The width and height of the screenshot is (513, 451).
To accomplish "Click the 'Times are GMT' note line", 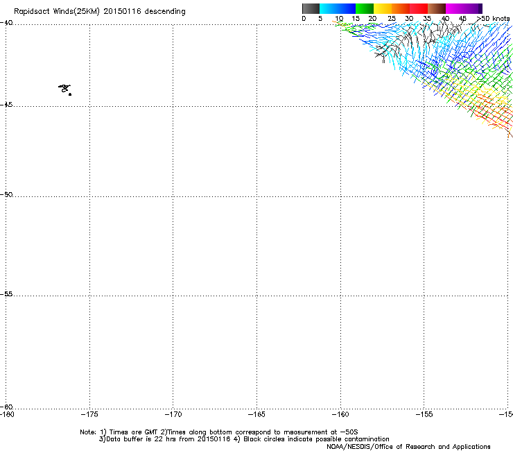I will coord(219,432).
